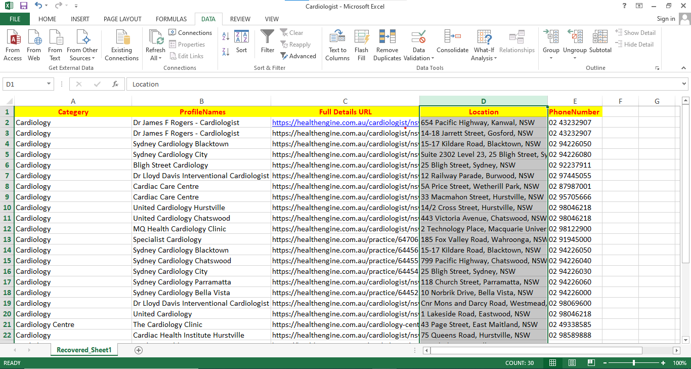Select the Recovered_Sheet1 sheet tab
The image size is (691, 369).
click(x=84, y=349)
